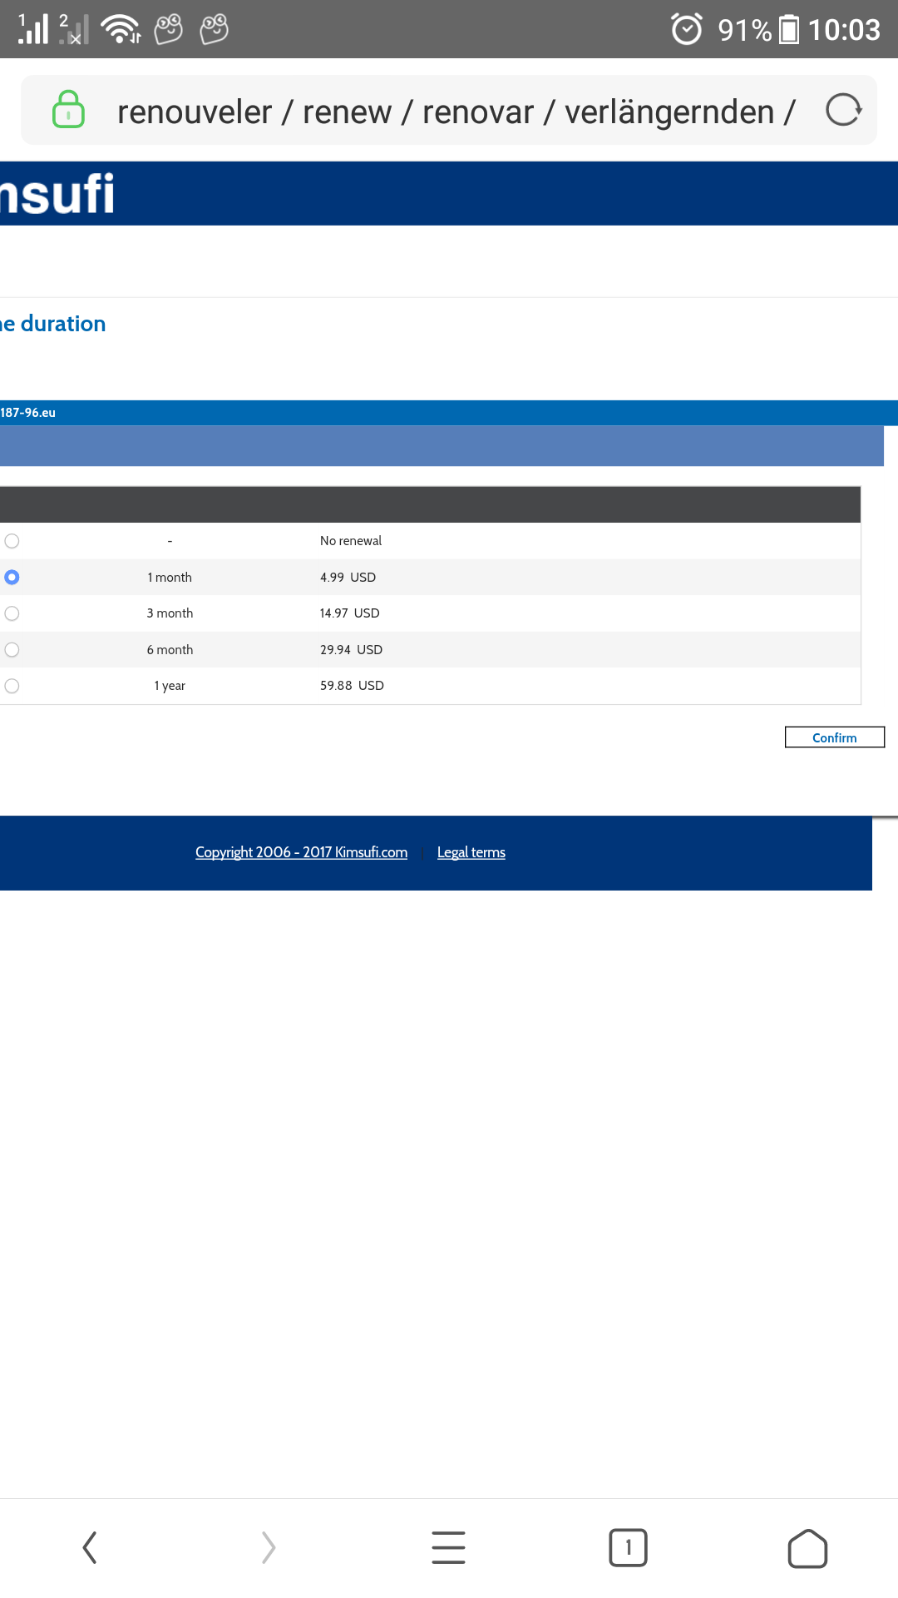
Task: Tap the 14.97 USD price
Action: click(x=349, y=613)
